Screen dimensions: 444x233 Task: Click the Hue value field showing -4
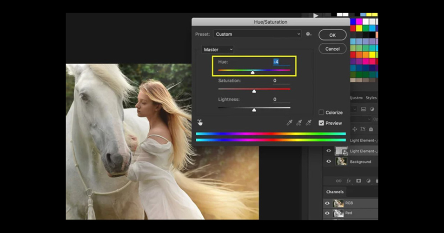[x=281, y=62]
